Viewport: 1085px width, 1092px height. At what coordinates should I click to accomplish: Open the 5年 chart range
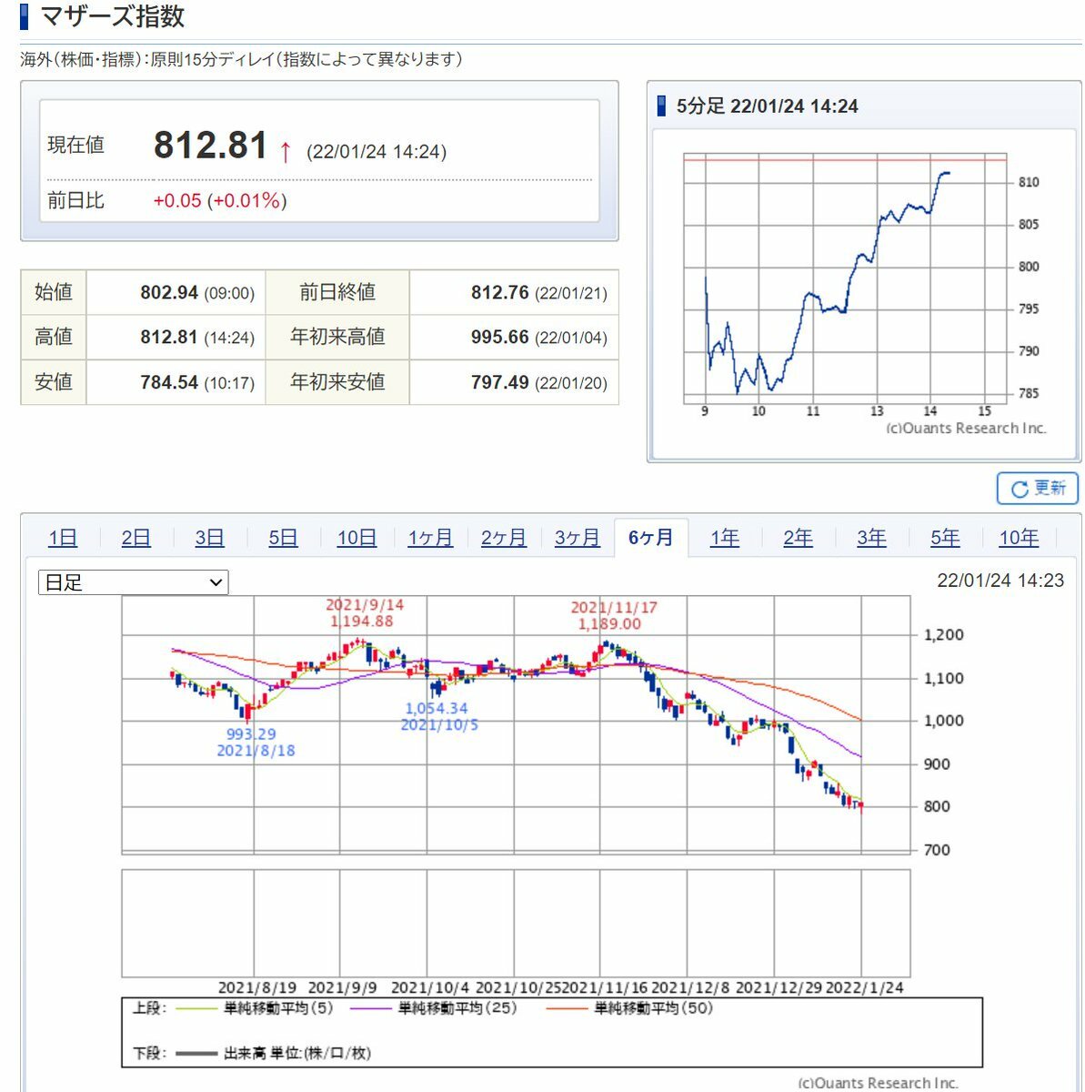[x=945, y=538]
